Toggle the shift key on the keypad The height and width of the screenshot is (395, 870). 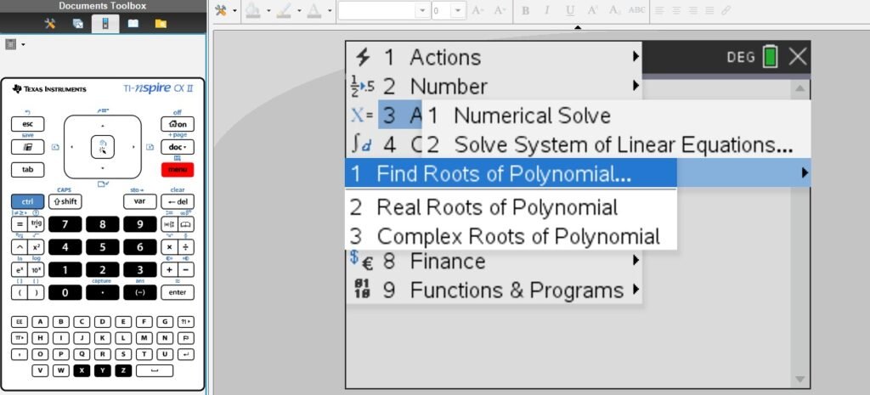(x=65, y=202)
